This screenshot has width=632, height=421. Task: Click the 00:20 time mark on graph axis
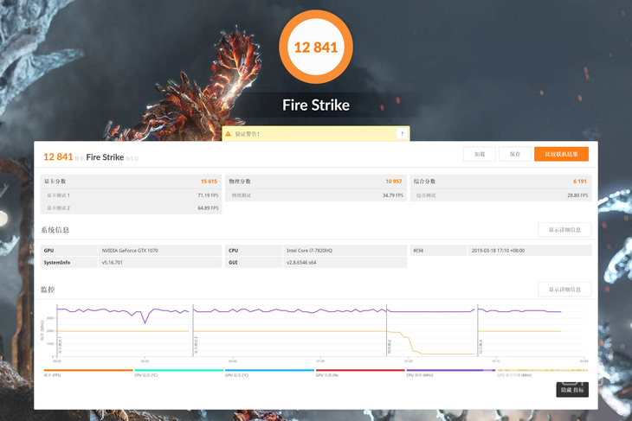[145, 361]
